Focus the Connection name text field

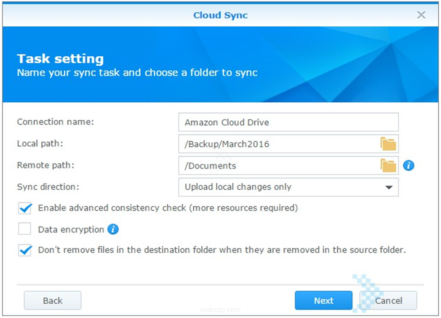288,123
